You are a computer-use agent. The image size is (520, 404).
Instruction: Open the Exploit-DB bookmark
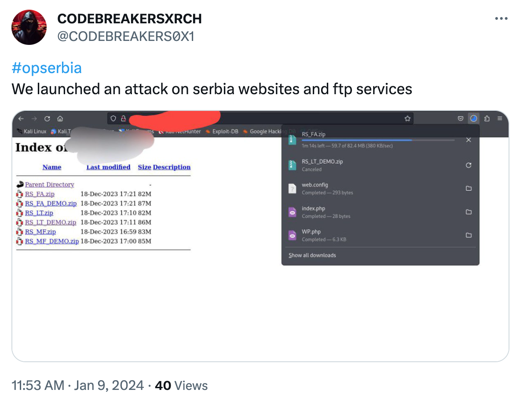225,131
